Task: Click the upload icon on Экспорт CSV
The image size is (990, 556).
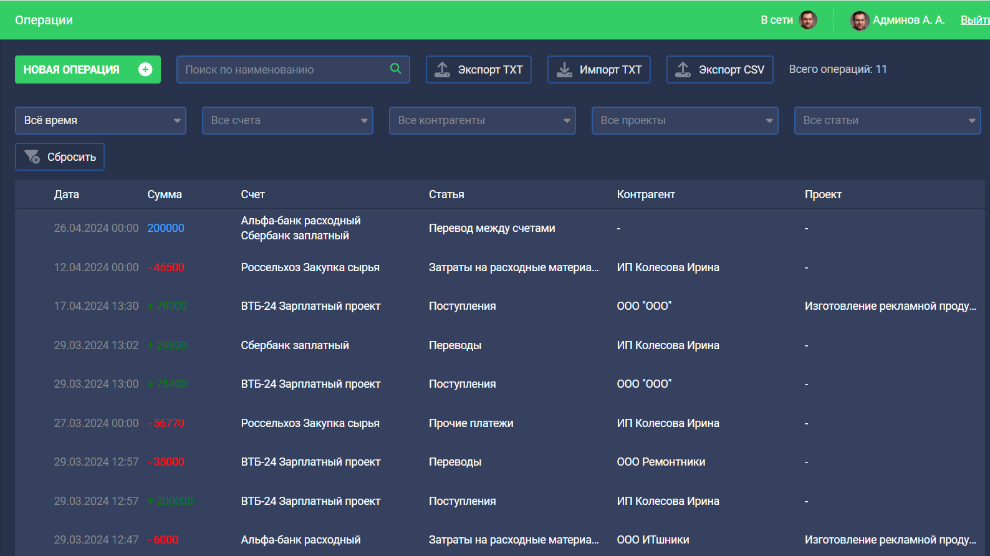Action: (x=683, y=69)
